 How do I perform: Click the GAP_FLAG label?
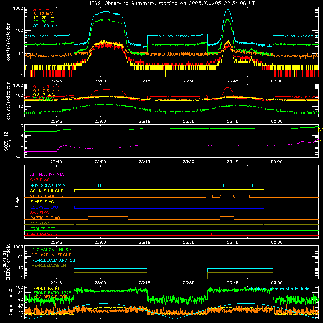[x=40, y=180]
